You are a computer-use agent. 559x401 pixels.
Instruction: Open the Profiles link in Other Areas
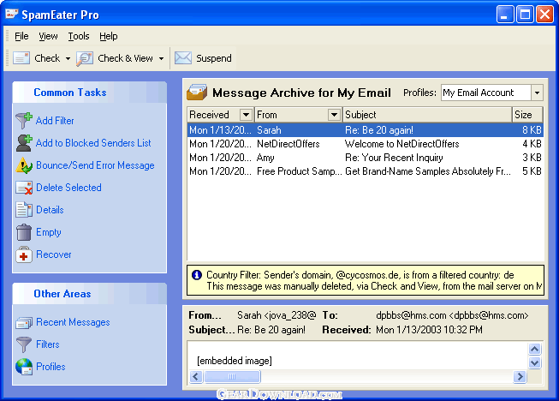(51, 367)
